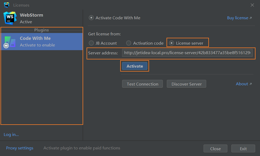This screenshot has width=260, height=156.
Task: Close the Licenses dialog with X
Action: pos(252,5)
